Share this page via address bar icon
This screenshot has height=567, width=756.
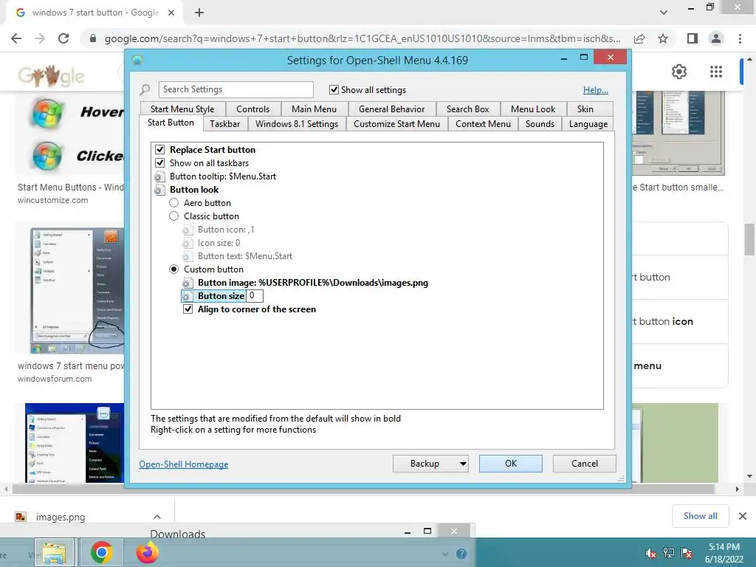pyautogui.click(x=640, y=38)
